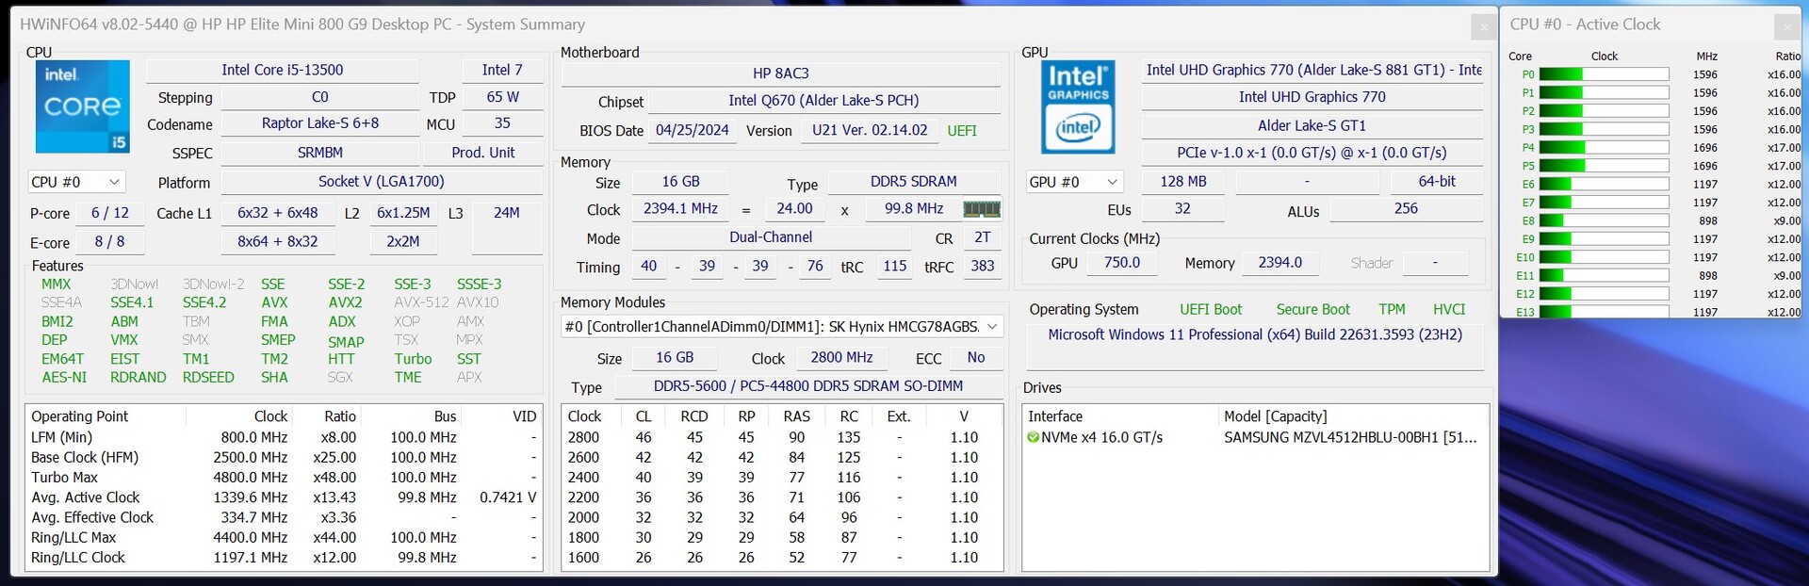Click the UEFI label next to BIOS version

click(961, 131)
